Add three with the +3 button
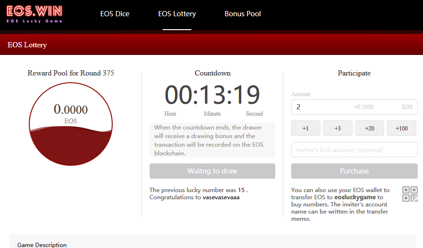 (338, 128)
